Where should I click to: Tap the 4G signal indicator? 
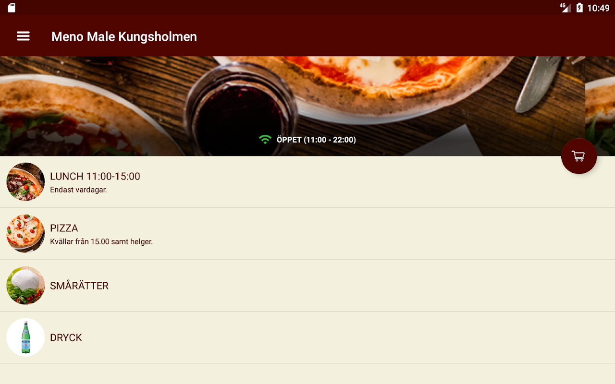click(565, 7)
